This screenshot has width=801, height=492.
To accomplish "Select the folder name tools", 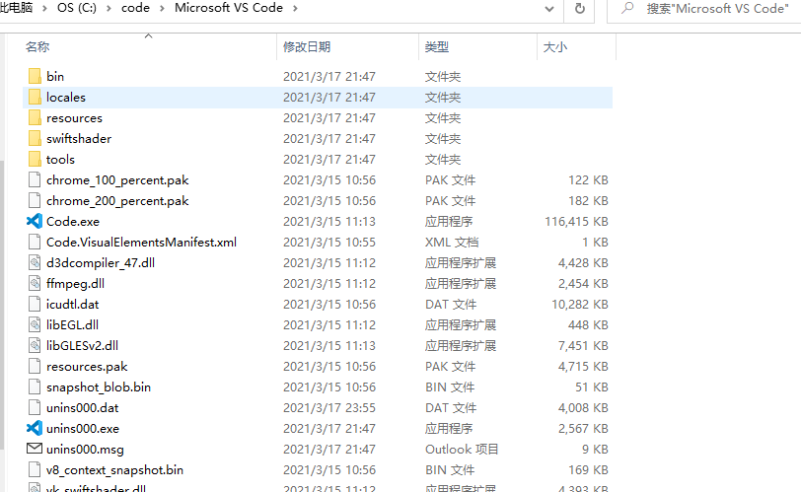I will 60,160.
